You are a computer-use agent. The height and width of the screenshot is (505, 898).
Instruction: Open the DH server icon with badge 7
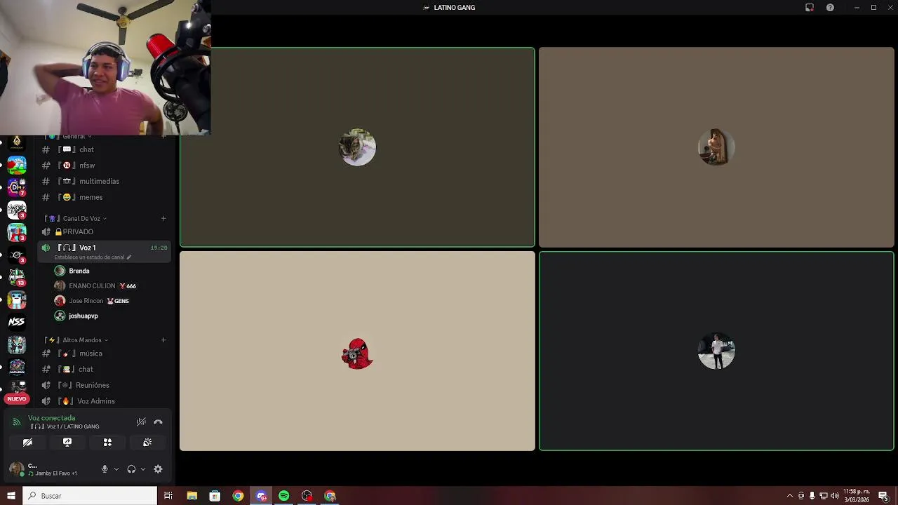pos(17,187)
